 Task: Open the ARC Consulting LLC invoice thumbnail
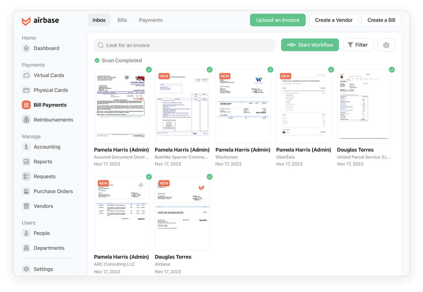point(122,213)
